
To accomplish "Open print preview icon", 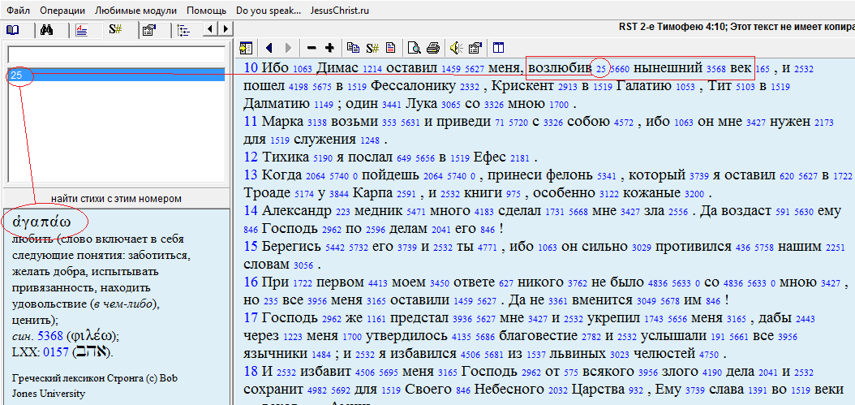I will point(415,48).
